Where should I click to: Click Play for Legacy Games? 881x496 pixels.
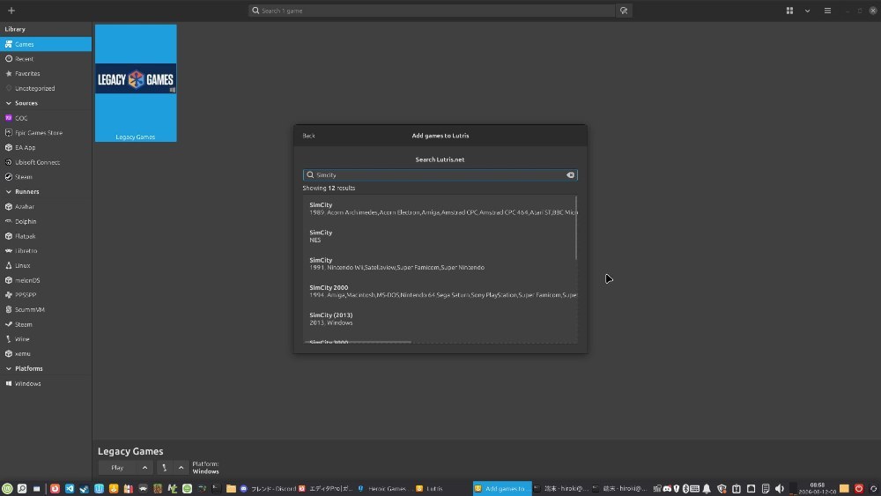(x=117, y=467)
